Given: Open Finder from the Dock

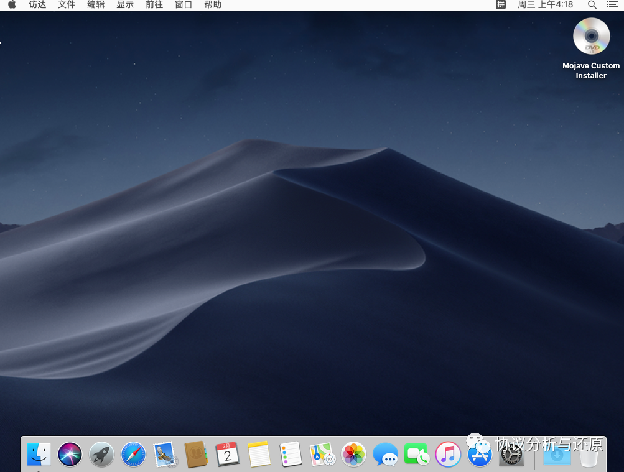Looking at the screenshot, I should (39, 454).
